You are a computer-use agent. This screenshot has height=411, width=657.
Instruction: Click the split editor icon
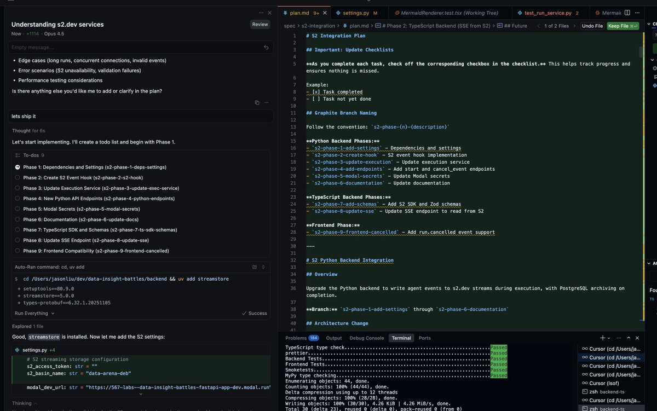pos(627,13)
